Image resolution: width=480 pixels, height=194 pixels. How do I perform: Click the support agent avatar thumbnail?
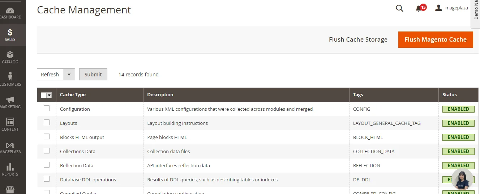[x=462, y=179]
